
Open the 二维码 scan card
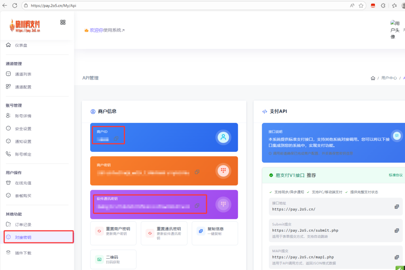[113, 259]
